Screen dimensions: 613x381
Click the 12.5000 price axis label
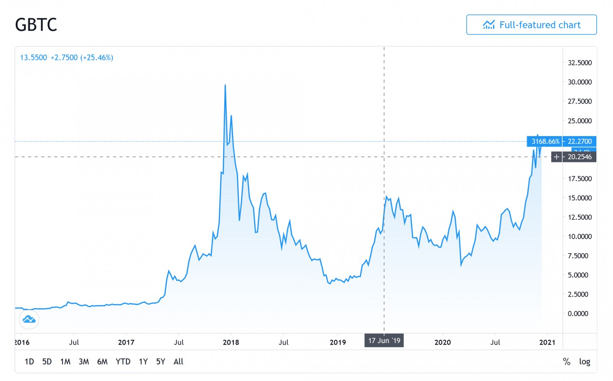(x=580, y=217)
